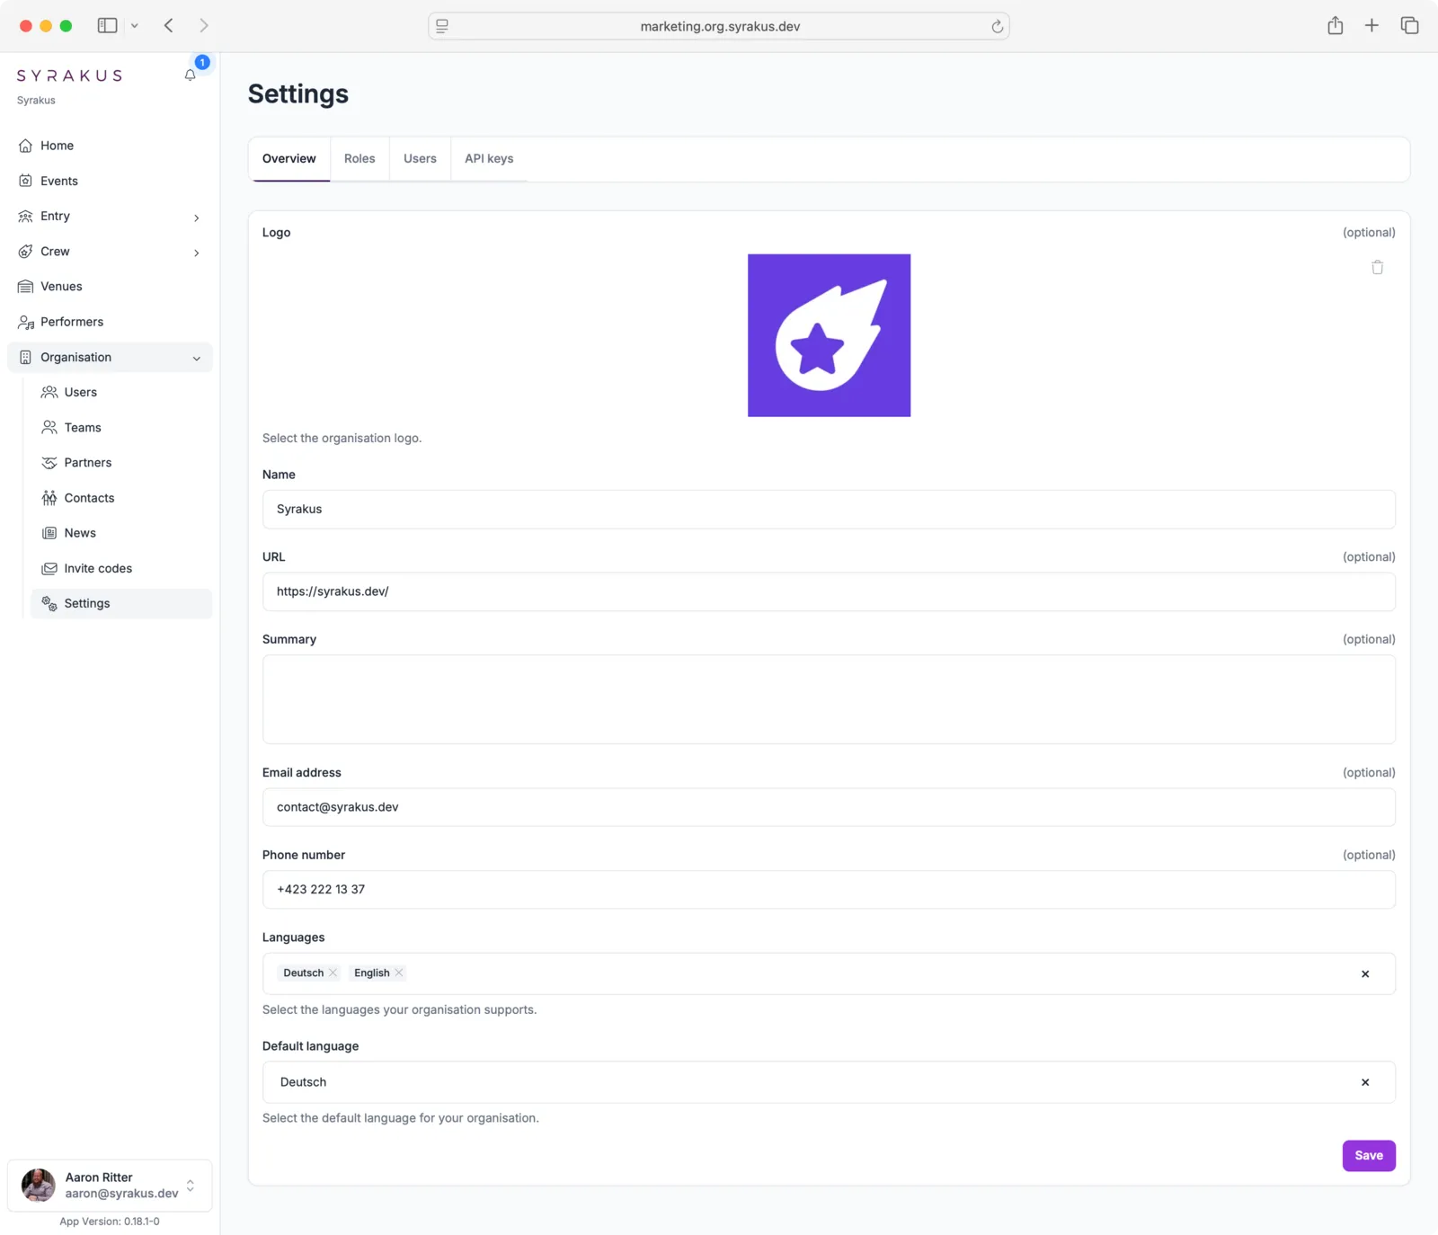Remove the Deutsch language tag
1438x1235 pixels.
click(332, 973)
